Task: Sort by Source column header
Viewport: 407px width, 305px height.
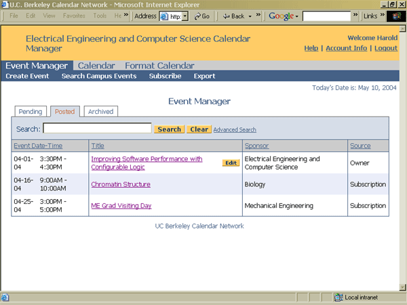Action: pyautogui.click(x=360, y=146)
